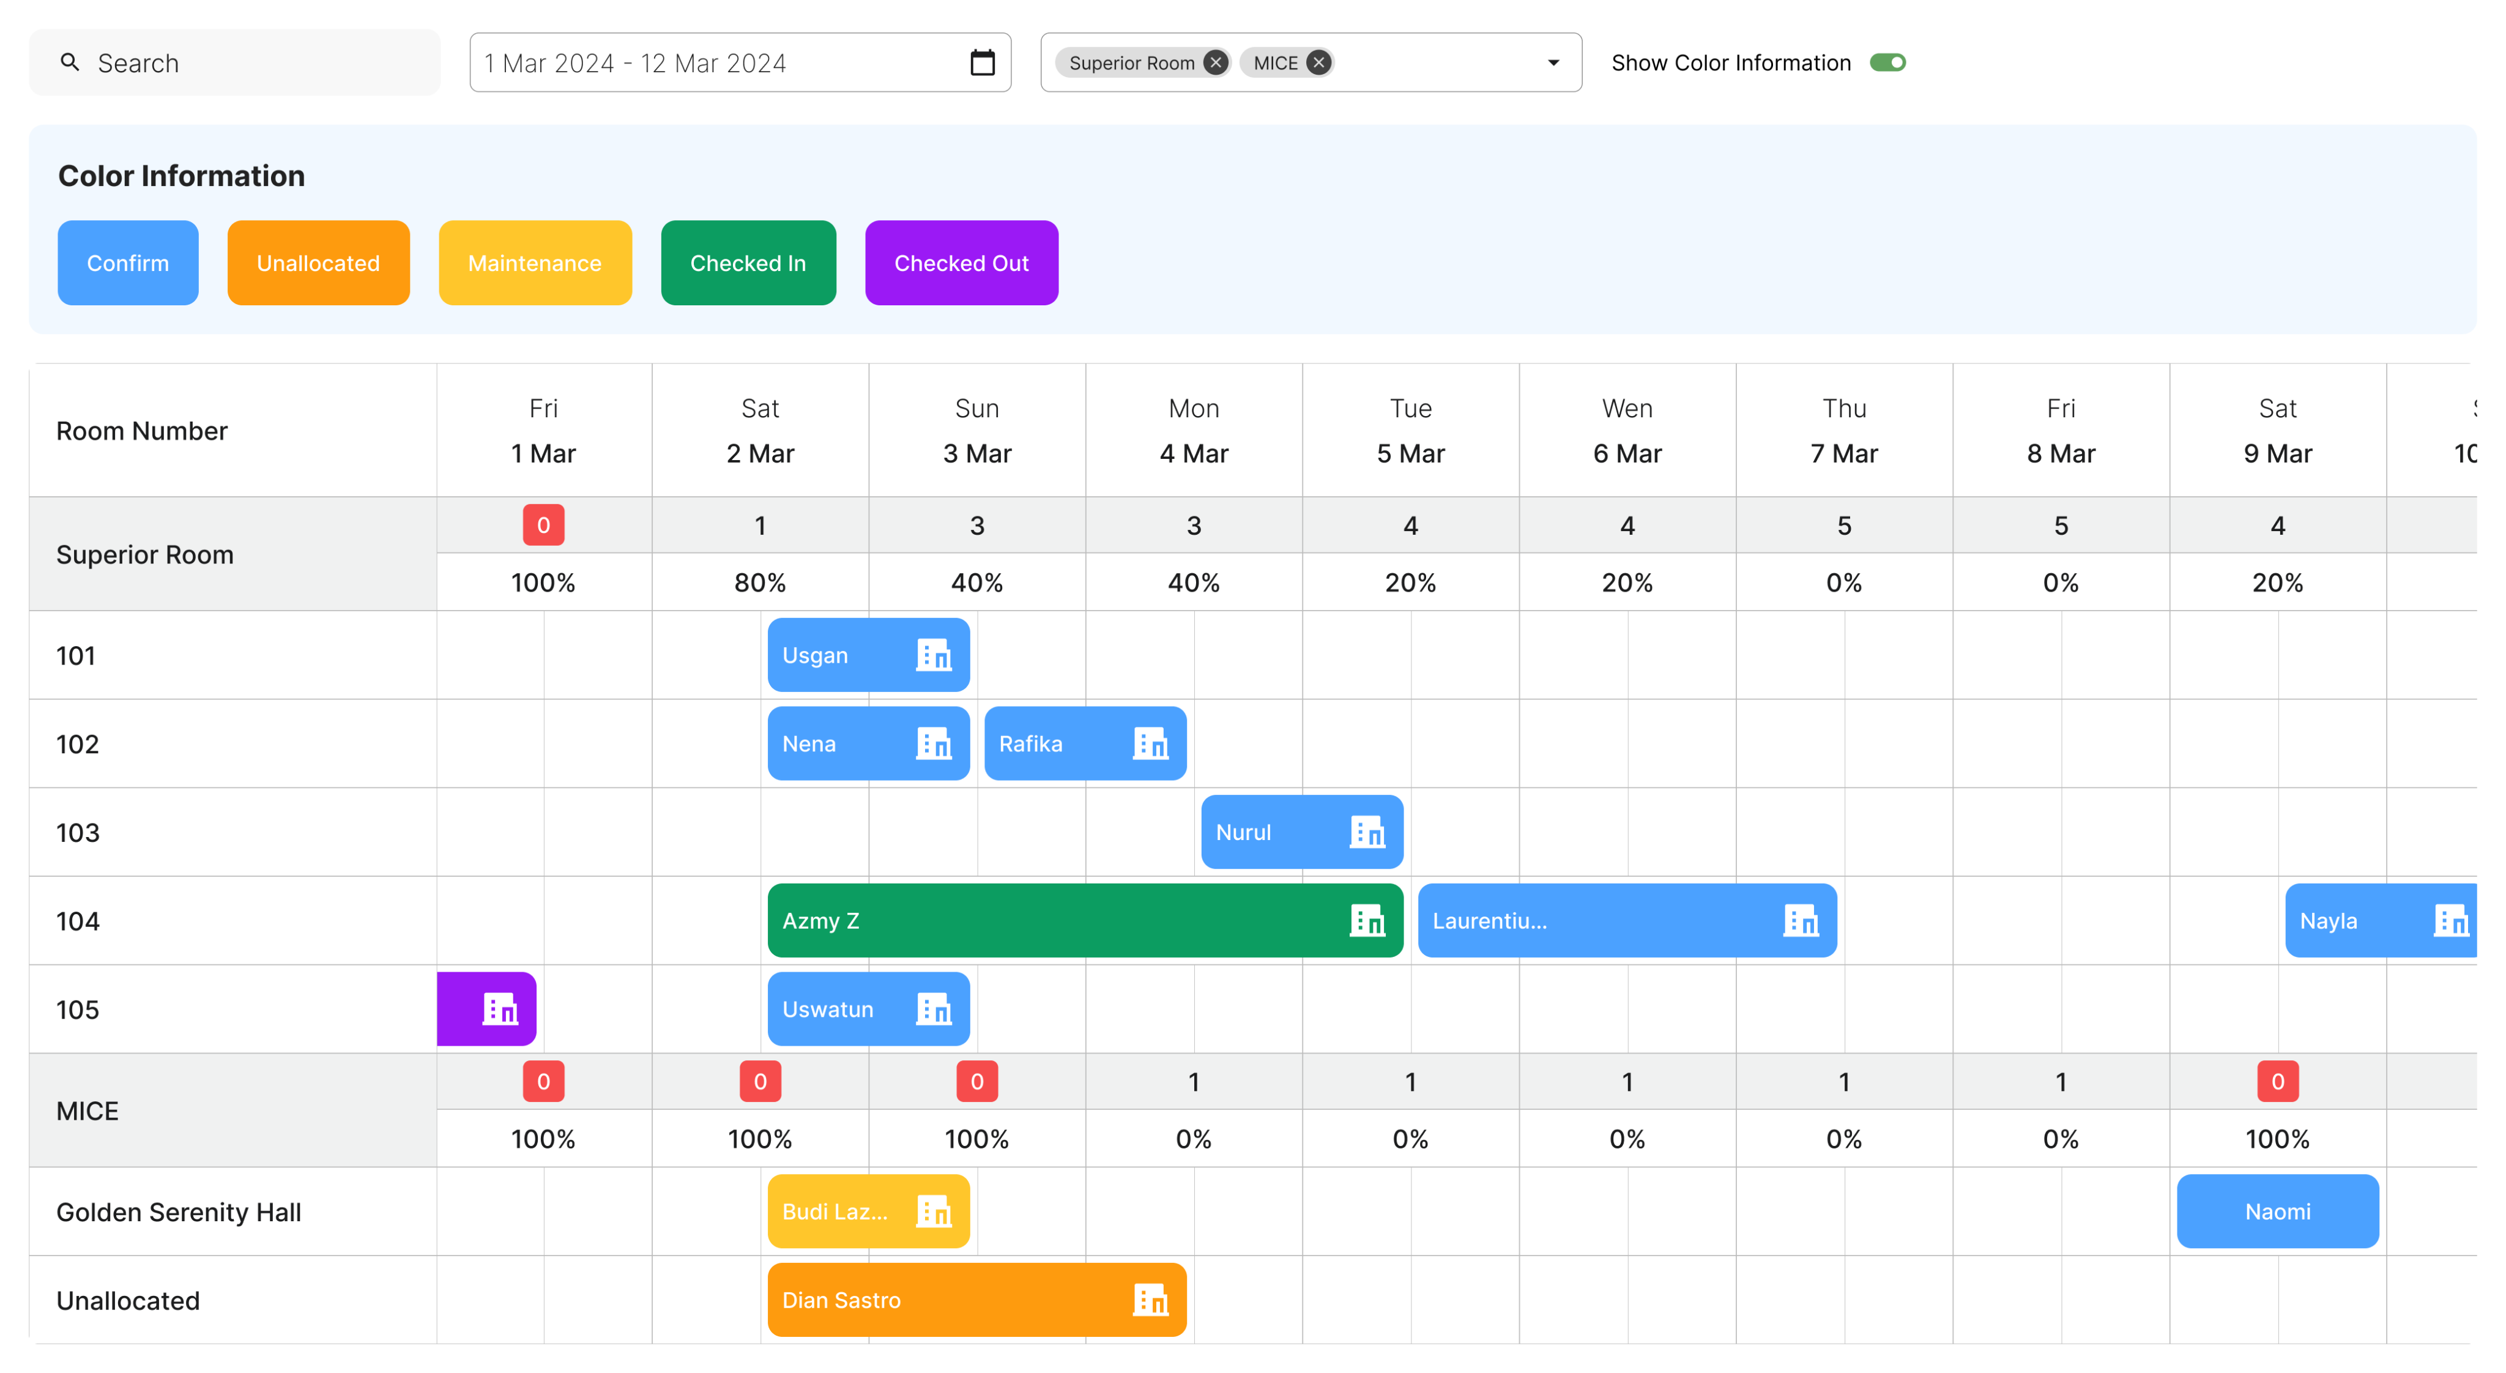The height and width of the screenshot is (1373, 2506).
Task: Click into the Search input field
Action: click(253, 63)
